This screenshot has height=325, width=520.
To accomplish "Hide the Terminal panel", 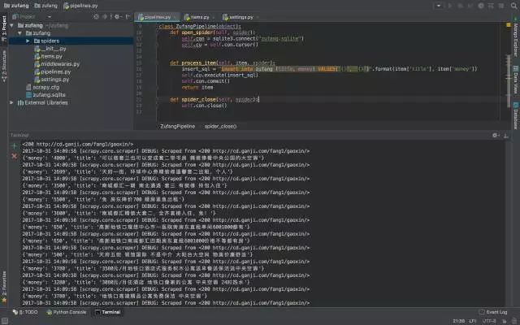I will [x=505, y=136].
